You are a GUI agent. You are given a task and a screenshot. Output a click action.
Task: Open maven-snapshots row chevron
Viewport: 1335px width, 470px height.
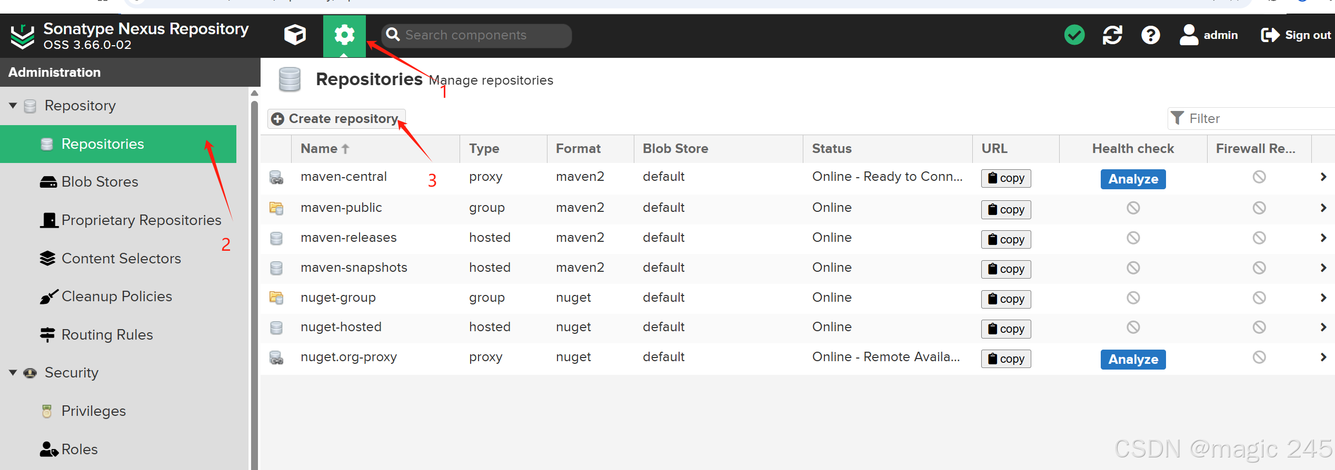tap(1323, 268)
